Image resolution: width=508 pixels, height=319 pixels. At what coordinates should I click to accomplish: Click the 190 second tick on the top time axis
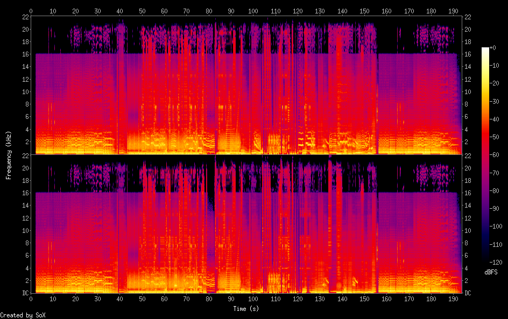453,11
